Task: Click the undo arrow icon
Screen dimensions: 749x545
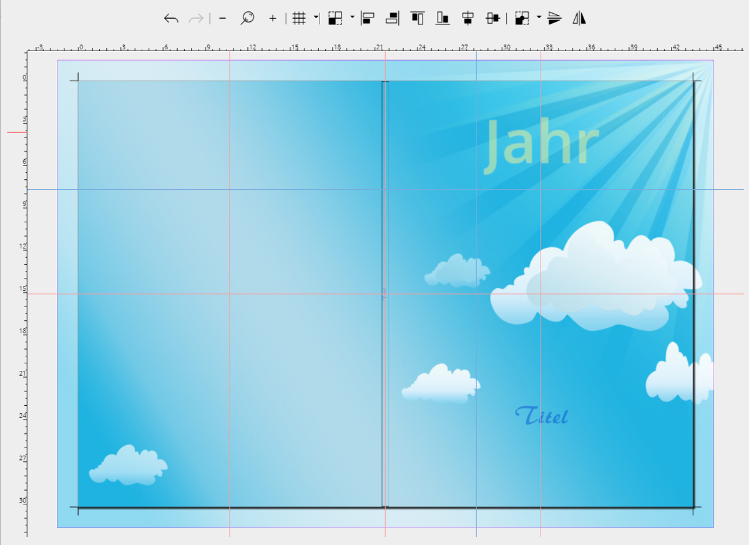Action: click(x=171, y=19)
